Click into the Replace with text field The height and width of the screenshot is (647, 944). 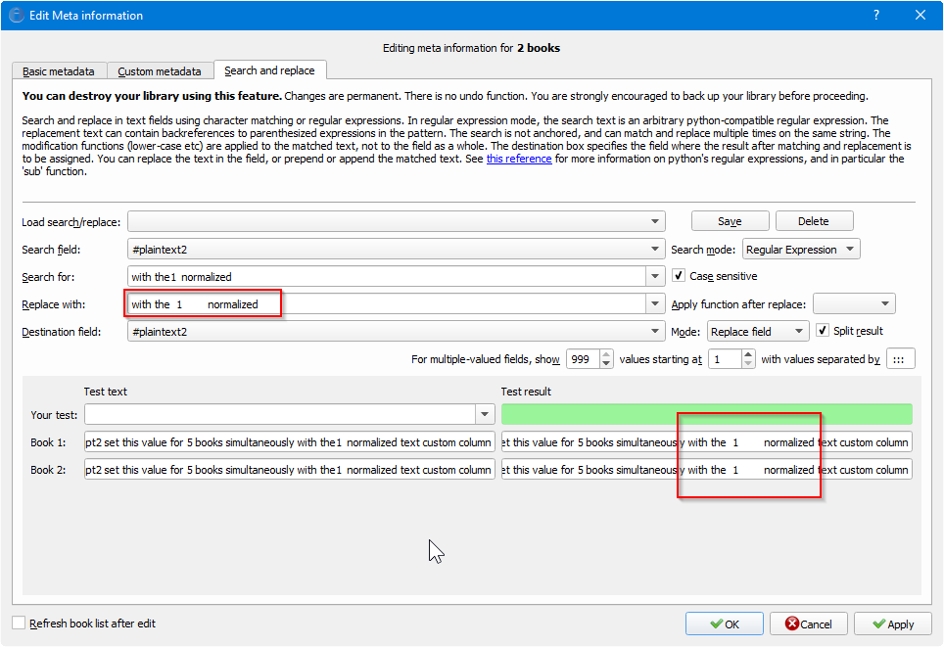coord(387,304)
